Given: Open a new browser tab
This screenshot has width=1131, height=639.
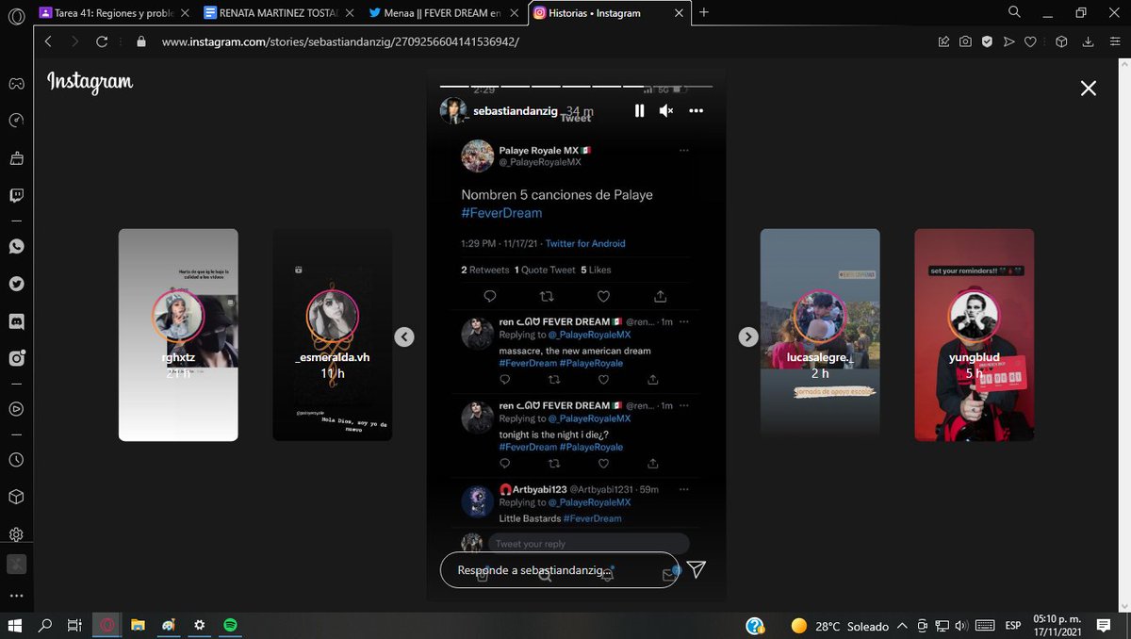Looking at the screenshot, I should [704, 12].
